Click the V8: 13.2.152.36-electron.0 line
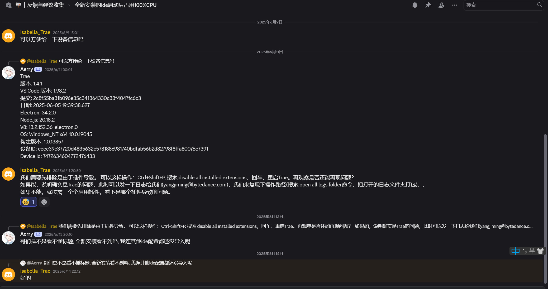Screen dimensions: 548x289 [49, 127]
